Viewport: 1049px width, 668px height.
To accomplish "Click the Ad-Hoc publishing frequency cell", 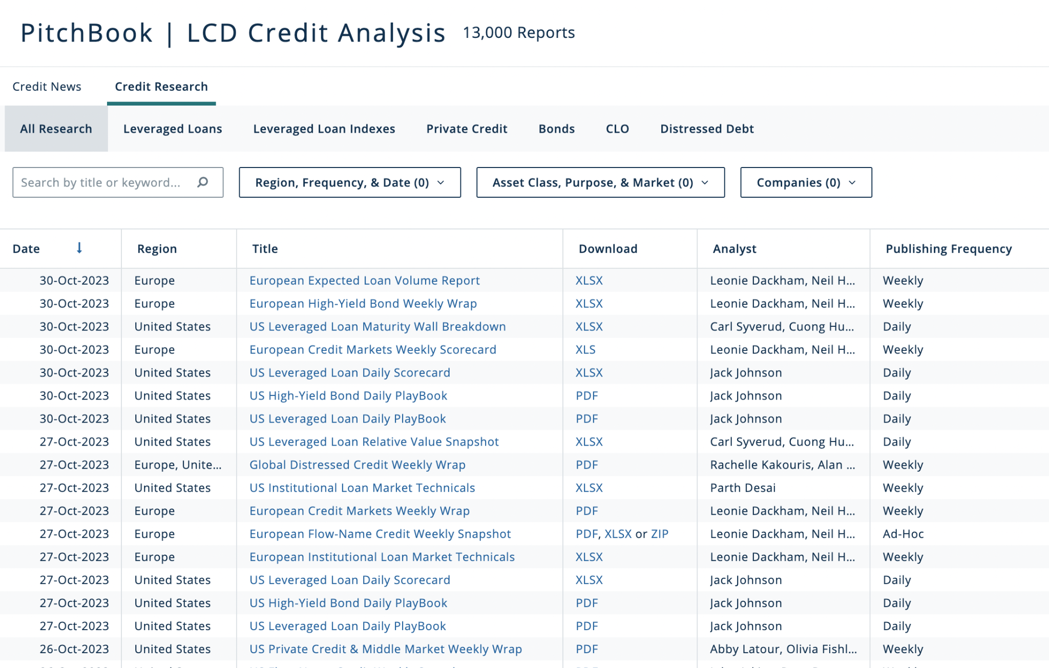I will [903, 534].
